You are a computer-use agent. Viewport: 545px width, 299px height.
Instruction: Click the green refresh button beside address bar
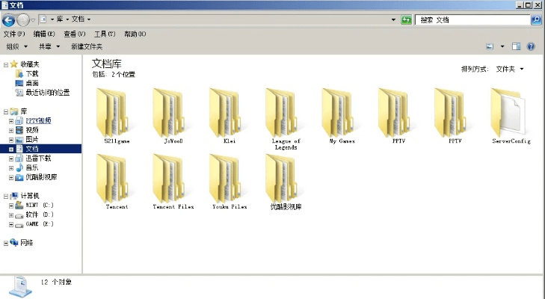coord(407,19)
